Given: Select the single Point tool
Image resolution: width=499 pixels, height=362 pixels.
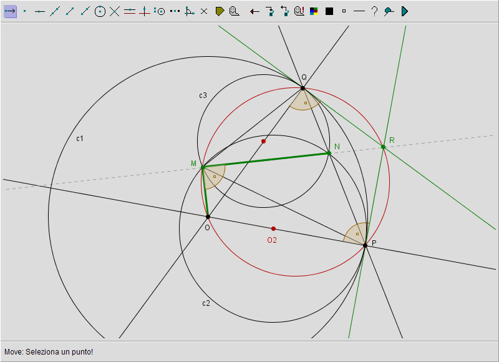Looking at the screenshot, I should [x=25, y=11].
